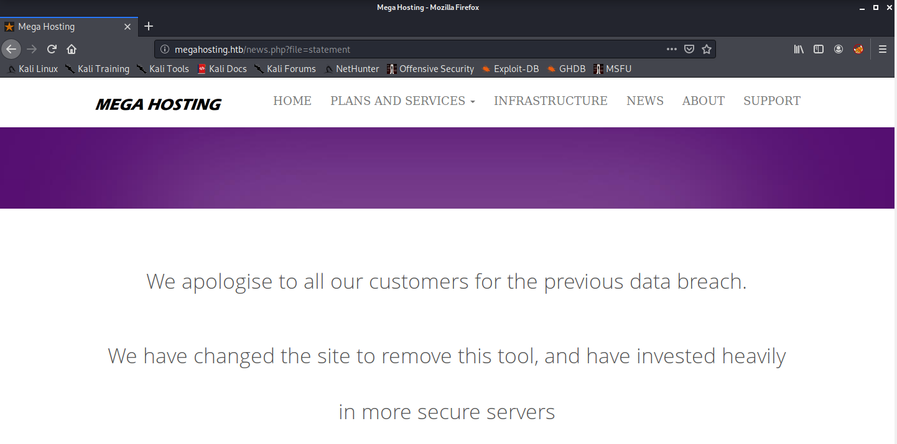Open Kali Training bookmark
Screen dimensions: 897x444
[97, 69]
